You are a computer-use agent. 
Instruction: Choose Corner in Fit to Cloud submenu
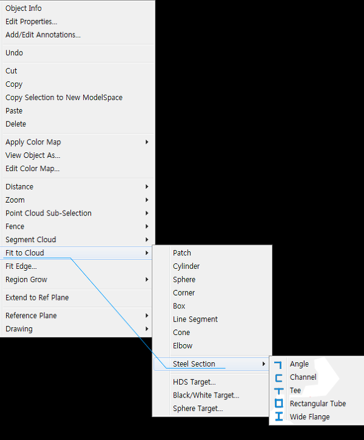tap(184, 293)
